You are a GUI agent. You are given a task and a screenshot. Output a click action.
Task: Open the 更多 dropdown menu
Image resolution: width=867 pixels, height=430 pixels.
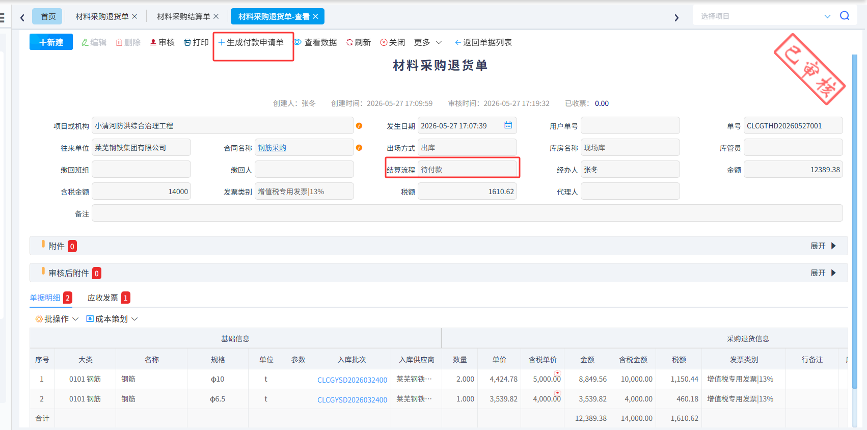(428, 42)
